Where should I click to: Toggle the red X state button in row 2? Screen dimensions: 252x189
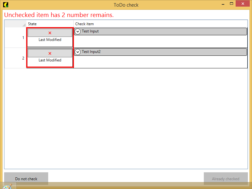(50, 53)
